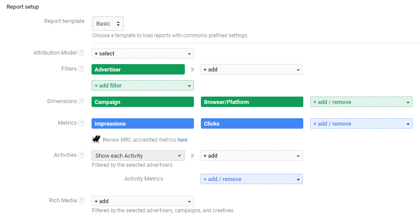Select the Impressions metric chip
420x217 pixels.
143,123
